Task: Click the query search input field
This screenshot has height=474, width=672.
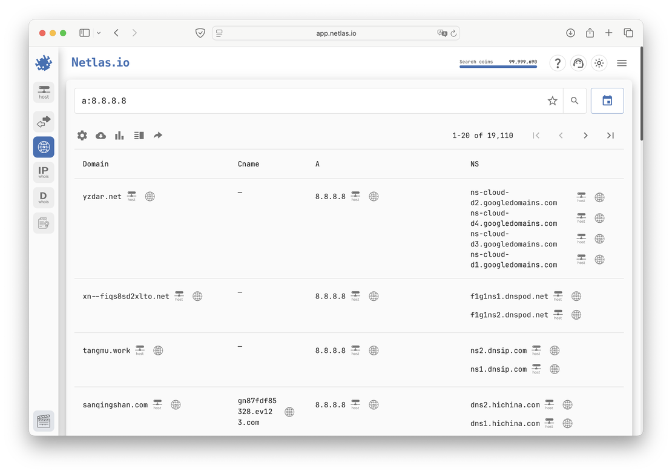Action: point(309,101)
